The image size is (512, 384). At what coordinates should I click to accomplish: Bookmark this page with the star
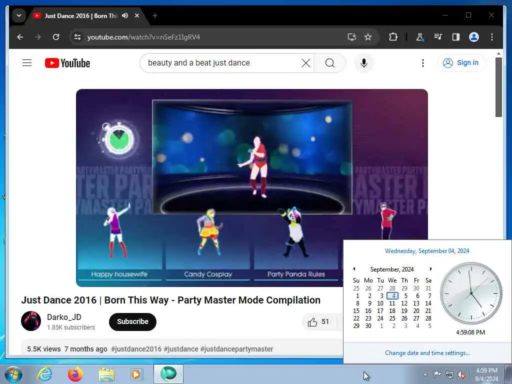tap(368, 37)
